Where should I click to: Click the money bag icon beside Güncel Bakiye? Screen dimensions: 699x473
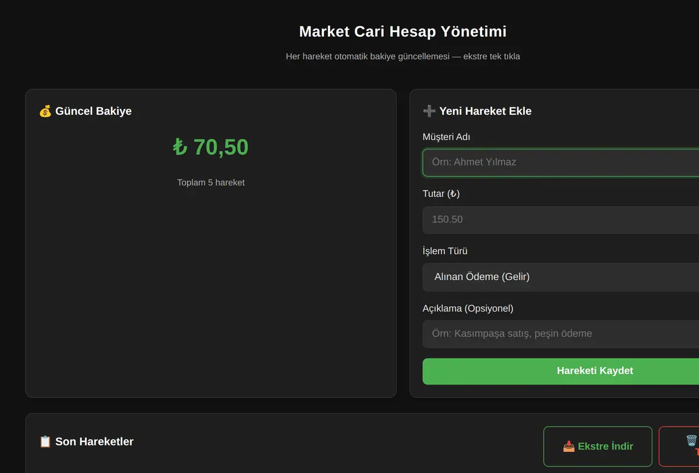click(45, 111)
